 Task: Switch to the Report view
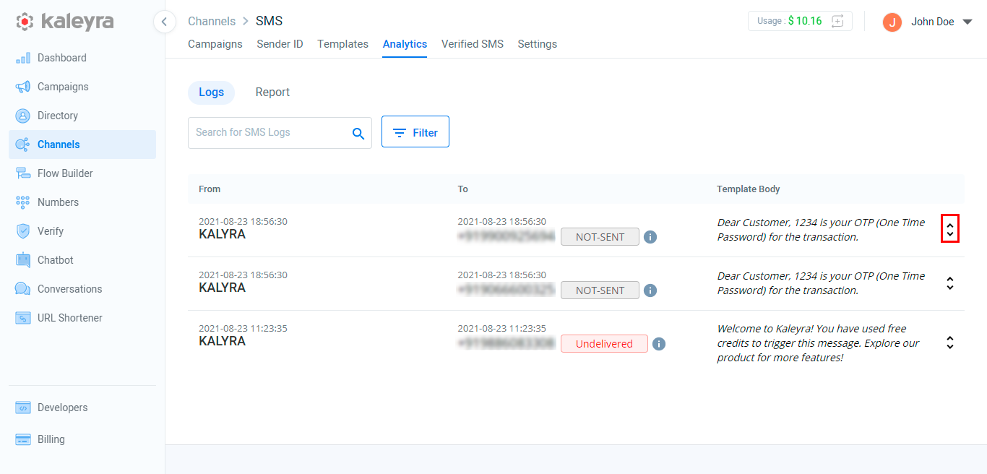tap(272, 92)
